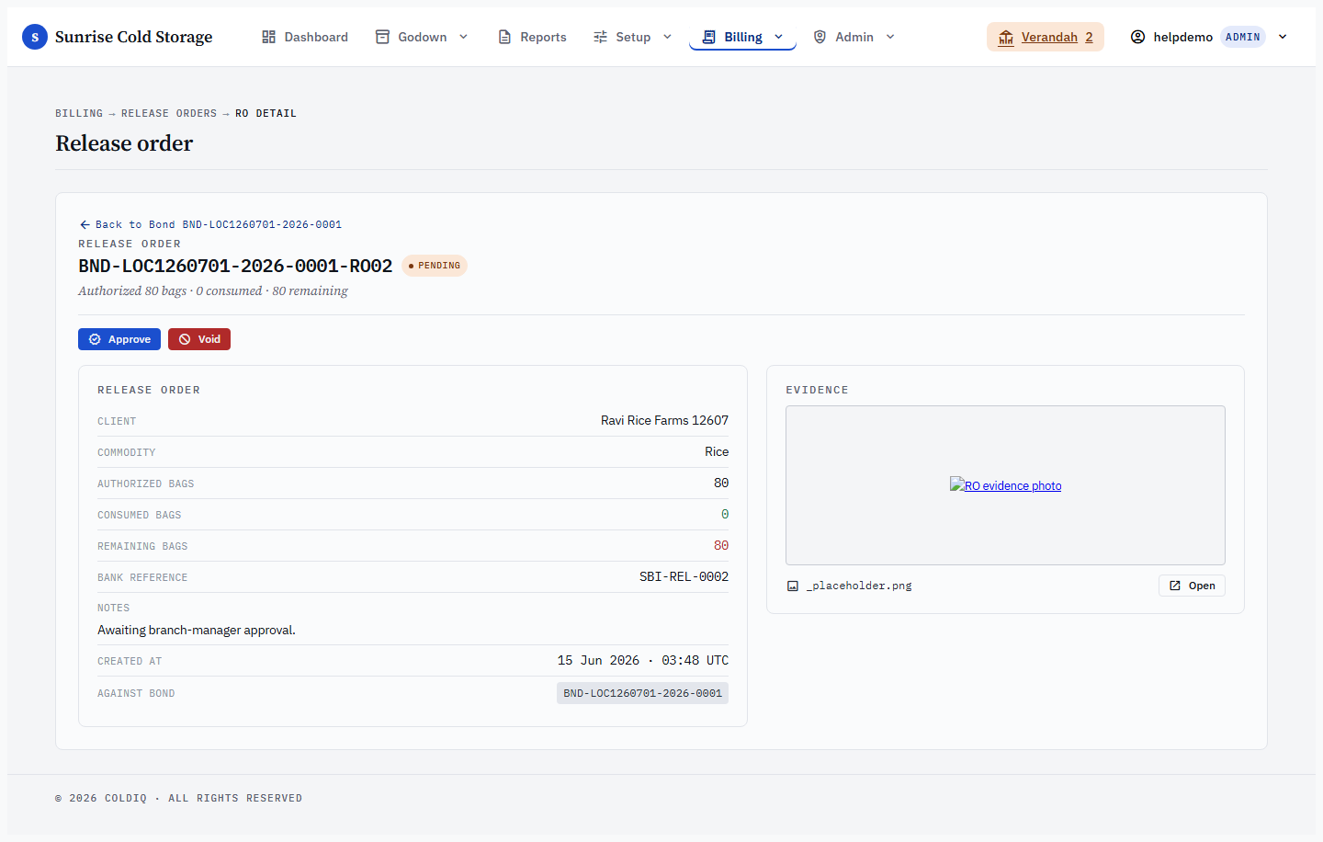1323x842 pixels.
Task: Click the Approve badge-check icon
Action: pos(95,339)
